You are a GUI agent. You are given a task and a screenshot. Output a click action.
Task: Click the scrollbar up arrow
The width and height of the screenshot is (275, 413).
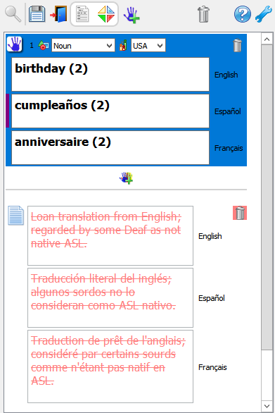pyautogui.click(x=267, y=39)
